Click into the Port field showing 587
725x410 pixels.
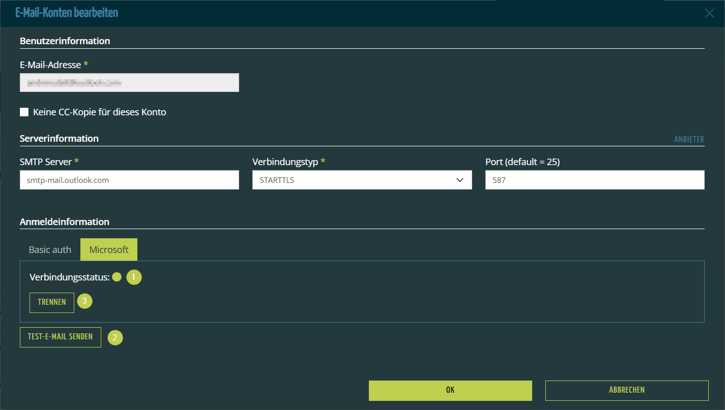point(594,180)
